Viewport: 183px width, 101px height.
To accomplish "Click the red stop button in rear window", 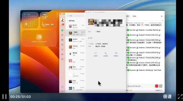I will (157, 86).
